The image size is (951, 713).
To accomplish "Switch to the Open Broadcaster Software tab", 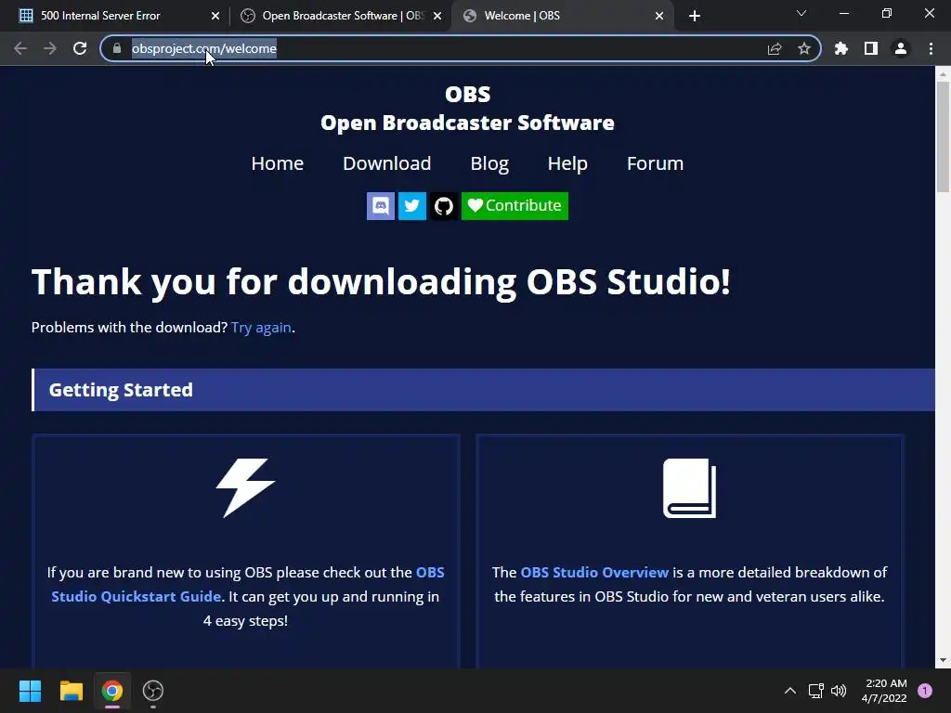I will (x=340, y=16).
